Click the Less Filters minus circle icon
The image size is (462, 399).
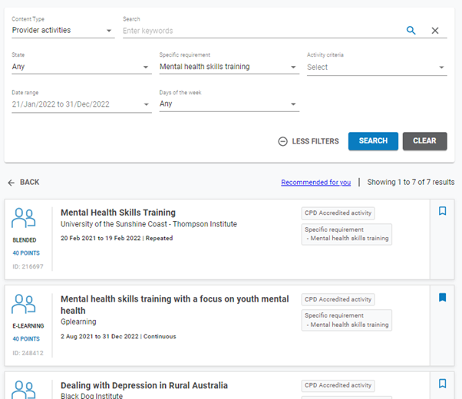[x=282, y=141]
